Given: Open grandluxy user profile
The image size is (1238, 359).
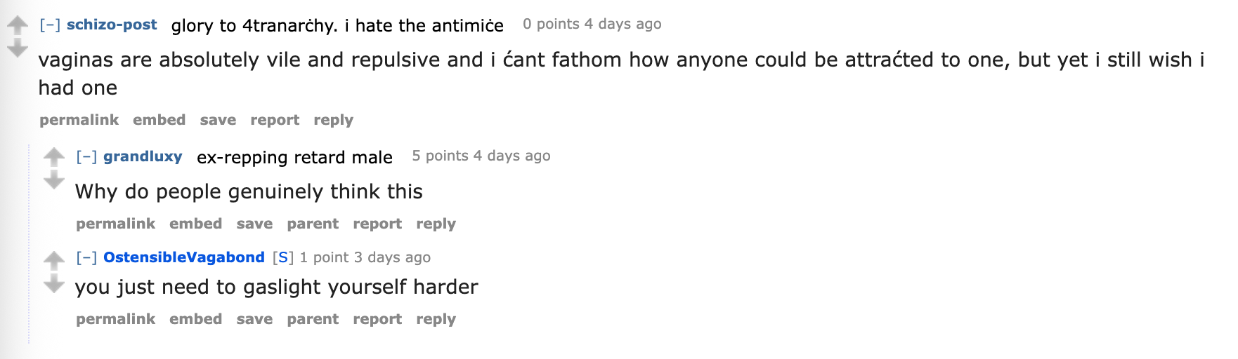Looking at the screenshot, I should (143, 156).
